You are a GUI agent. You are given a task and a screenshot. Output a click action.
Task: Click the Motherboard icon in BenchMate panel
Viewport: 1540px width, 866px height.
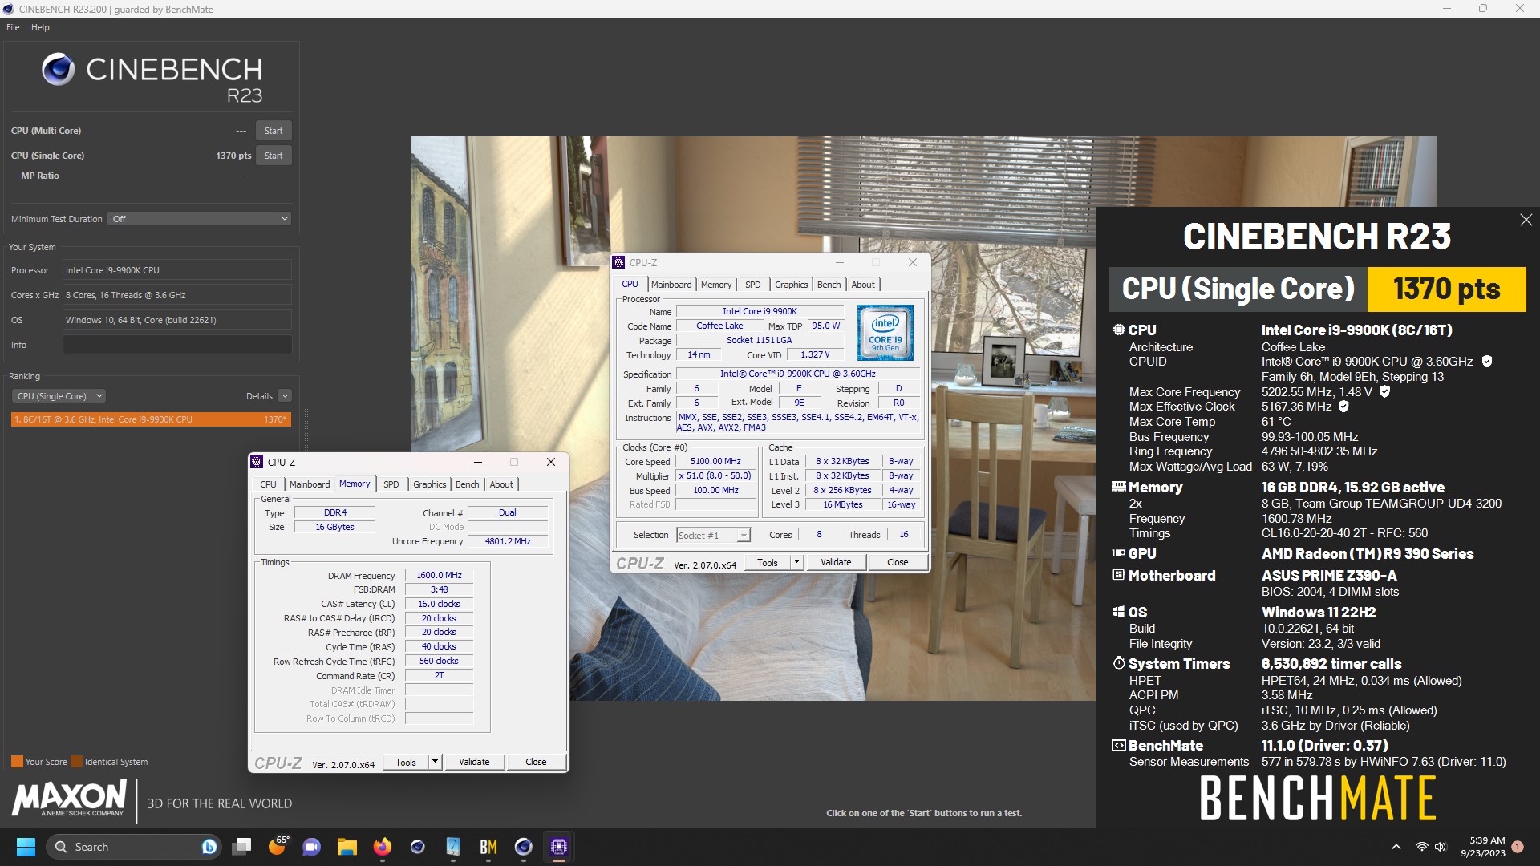click(x=1118, y=575)
